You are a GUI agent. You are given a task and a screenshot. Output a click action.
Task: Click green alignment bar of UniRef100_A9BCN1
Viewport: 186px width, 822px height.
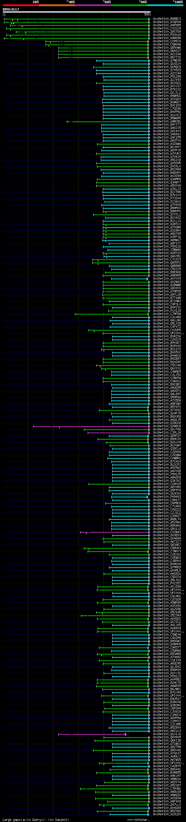(108, 122)
